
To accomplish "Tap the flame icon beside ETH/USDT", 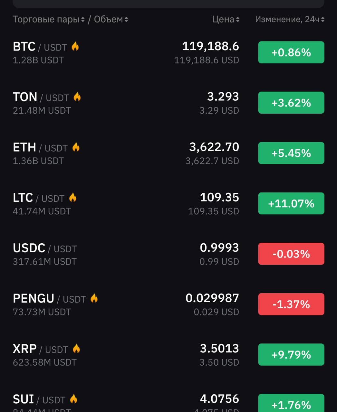I will [x=76, y=147].
